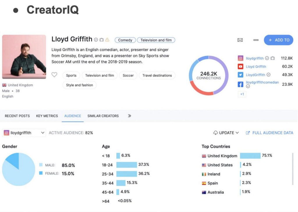Open the SIMILAR CREATORS tab
Screen dimensions: 298x212
tap(103, 116)
